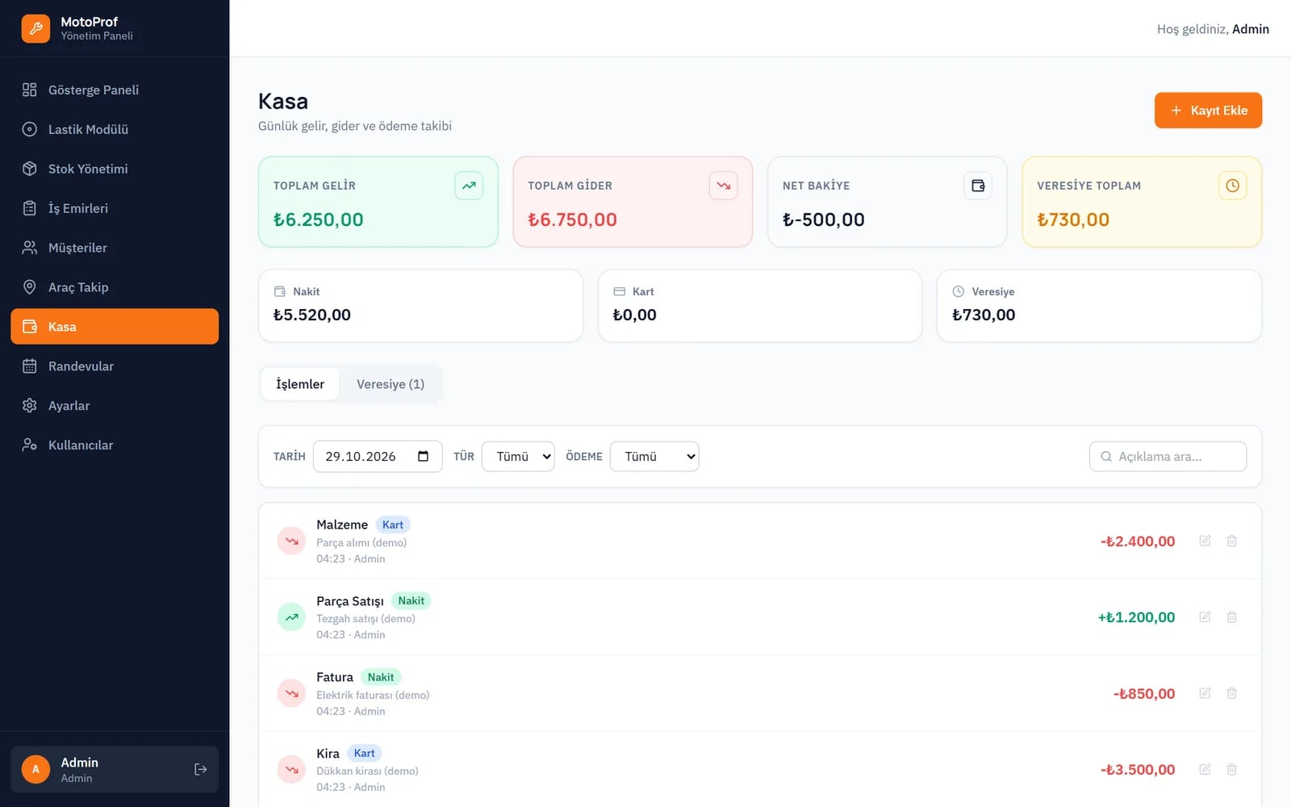Delete the Malzeme transaction

click(x=1232, y=541)
